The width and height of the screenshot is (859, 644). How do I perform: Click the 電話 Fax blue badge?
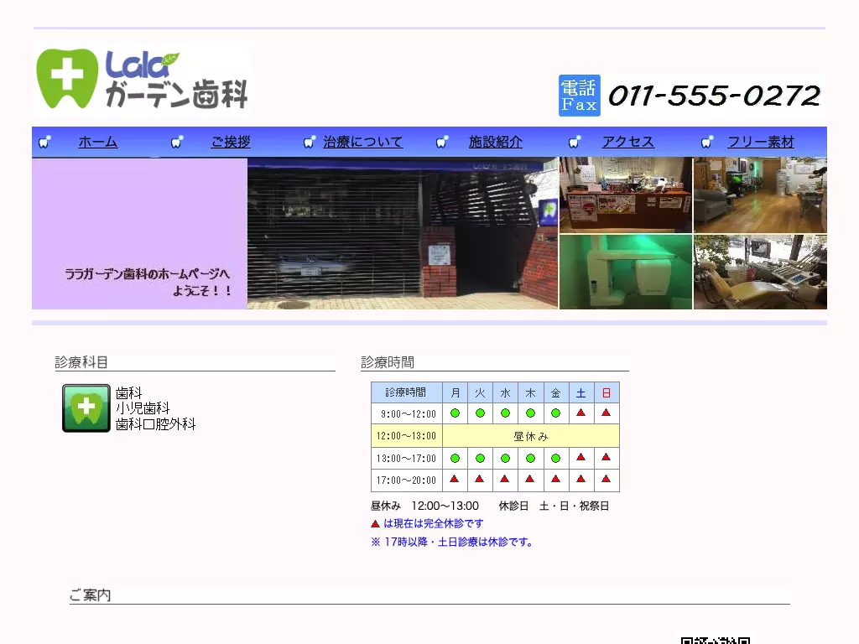(x=579, y=96)
